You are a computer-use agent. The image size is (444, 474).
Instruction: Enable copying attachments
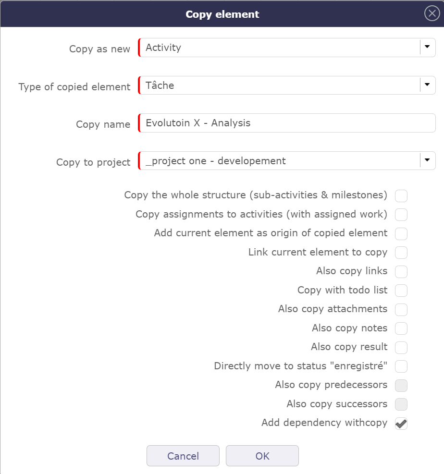point(401,309)
